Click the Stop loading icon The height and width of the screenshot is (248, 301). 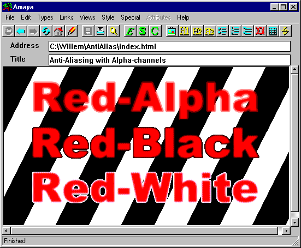8,31
